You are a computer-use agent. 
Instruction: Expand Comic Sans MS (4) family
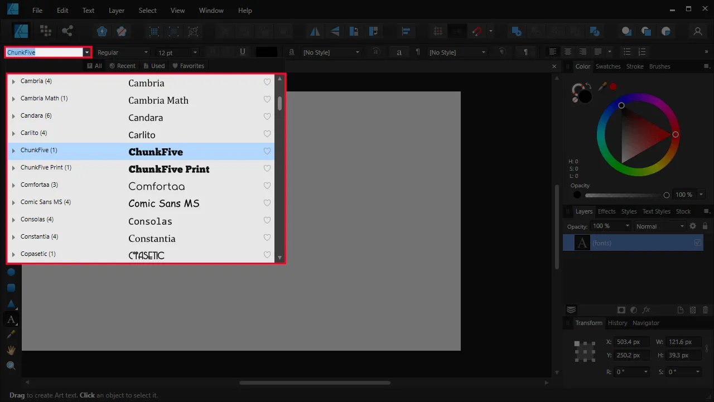[x=13, y=202]
